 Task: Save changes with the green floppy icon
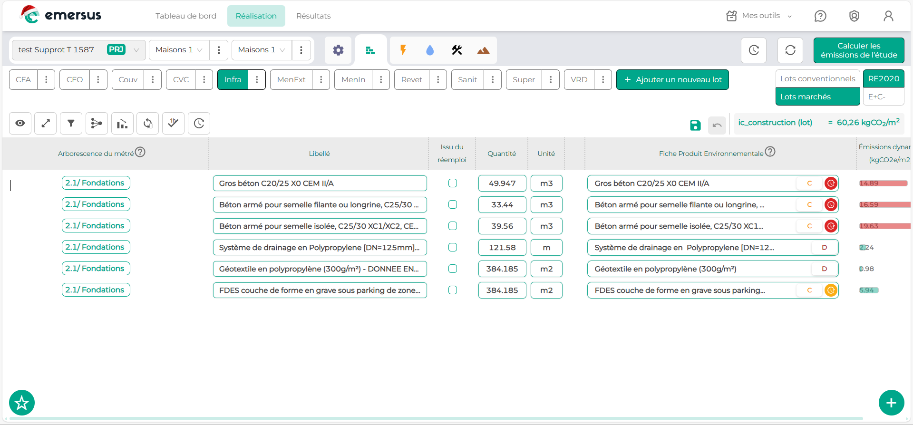click(695, 125)
